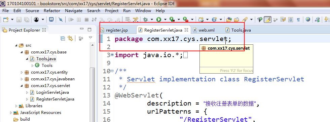Open the Debug configurations dropdown arrow

(152, 19)
